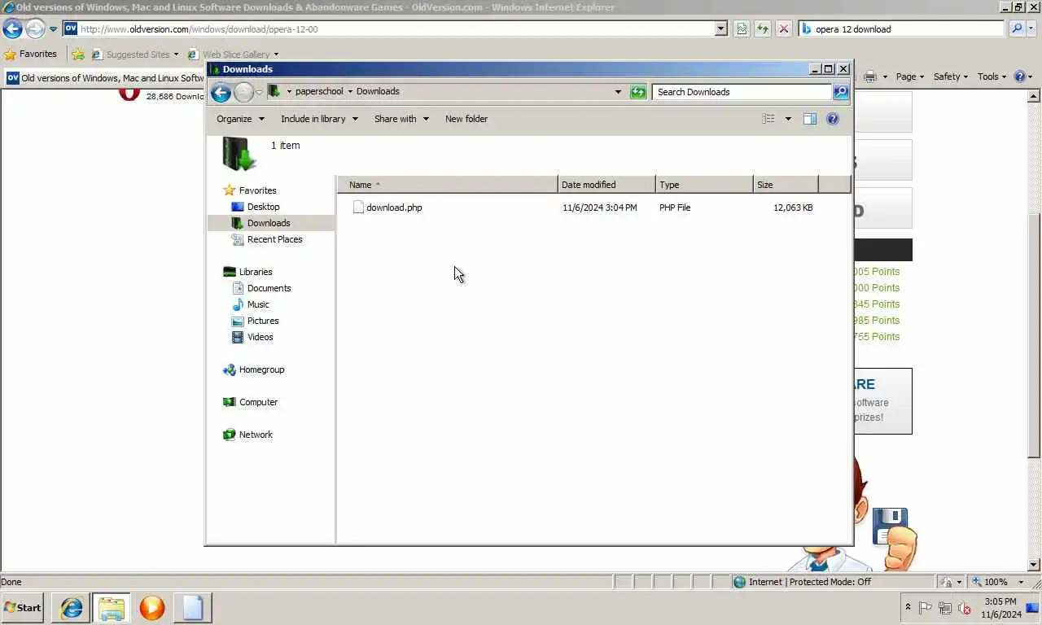1042x625 pixels.
Task: Open the Share with dropdown
Action: pyautogui.click(x=401, y=119)
